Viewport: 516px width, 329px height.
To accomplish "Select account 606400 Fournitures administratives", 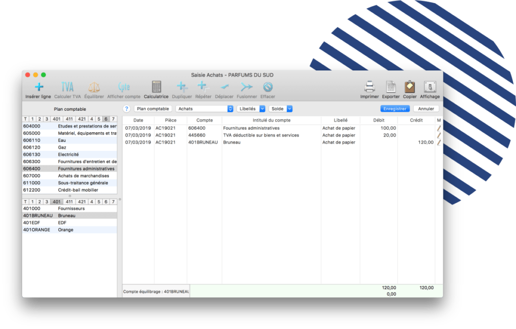I will click(x=71, y=169).
